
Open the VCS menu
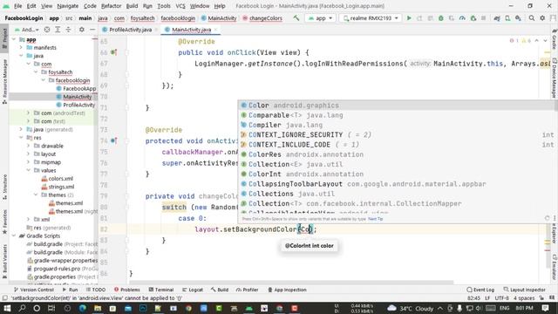coord(180,6)
